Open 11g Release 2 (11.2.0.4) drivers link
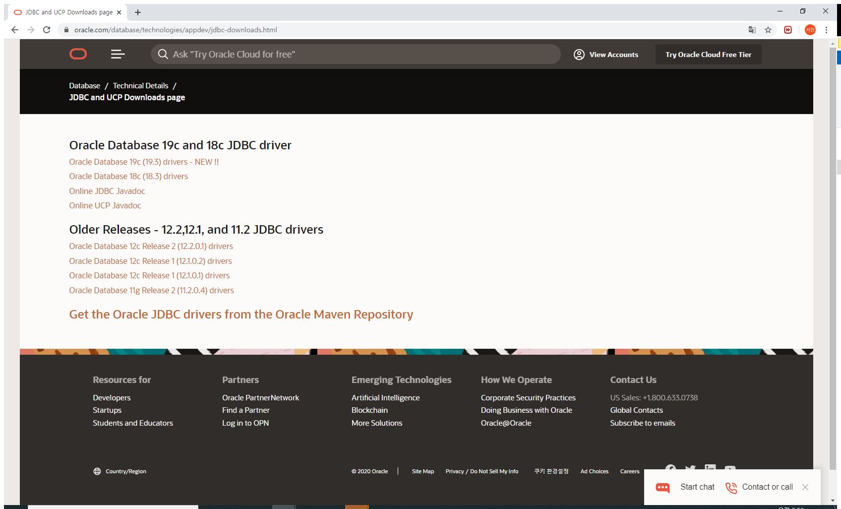841x509 pixels. pos(151,290)
